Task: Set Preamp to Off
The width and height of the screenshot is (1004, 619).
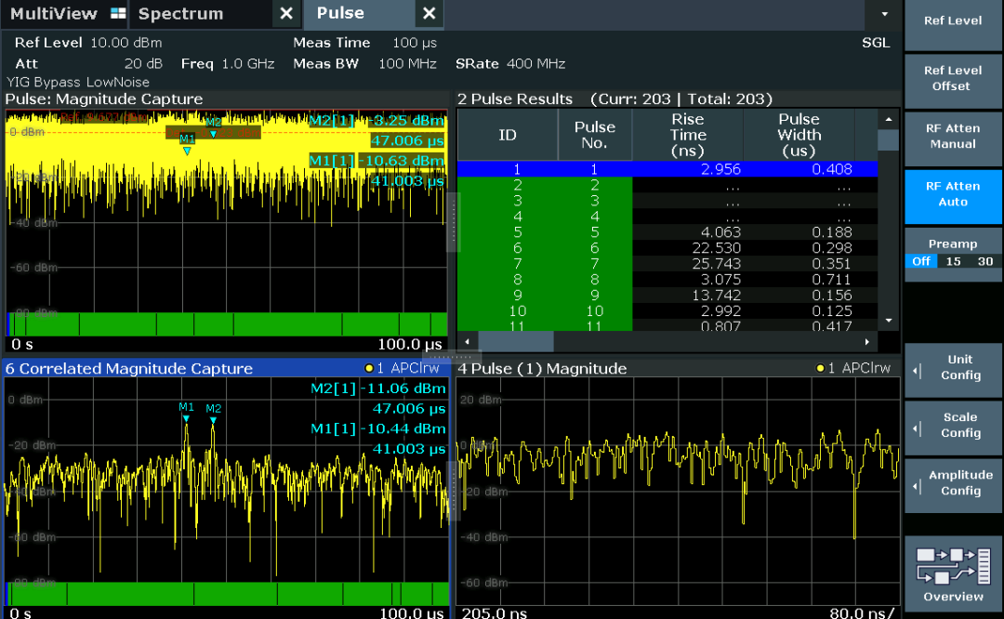Action: click(x=920, y=261)
